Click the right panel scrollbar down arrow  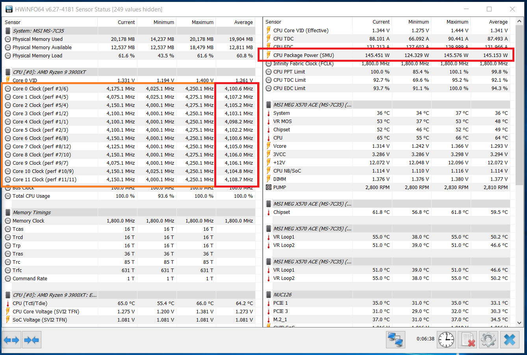520,322
